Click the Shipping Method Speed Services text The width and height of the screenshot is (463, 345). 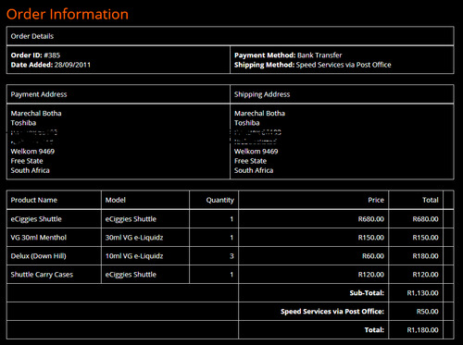point(313,65)
